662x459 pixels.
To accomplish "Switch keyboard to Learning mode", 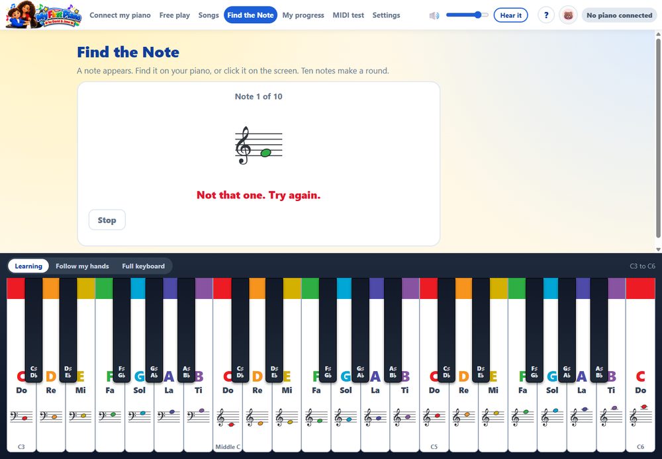I will [28, 266].
